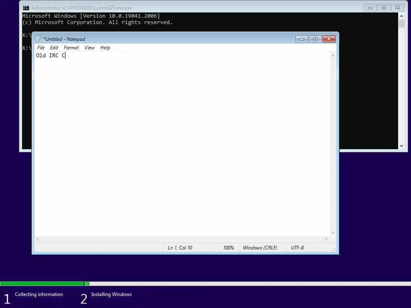
Task: Open the View menu in Notepad
Action: click(x=90, y=48)
